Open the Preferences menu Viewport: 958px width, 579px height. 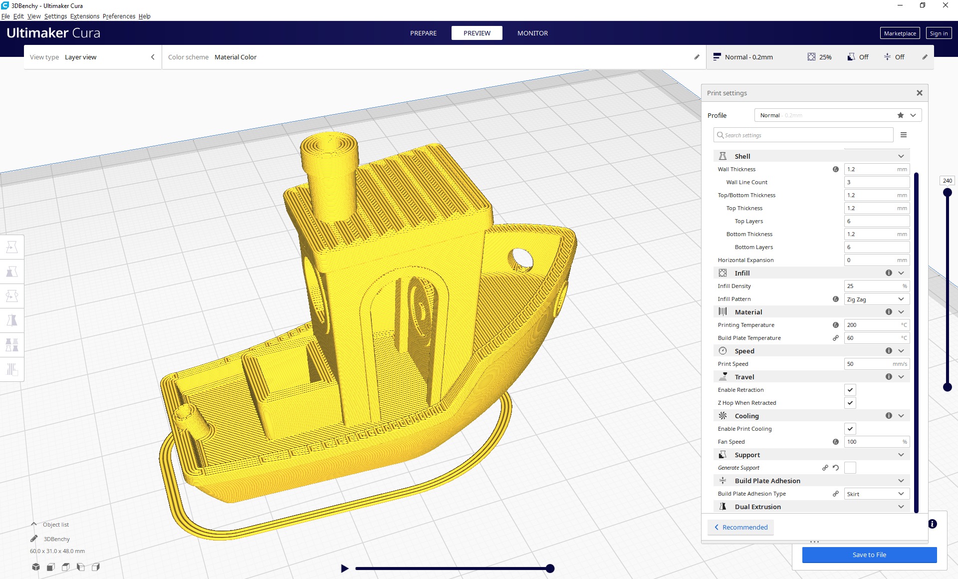pyautogui.click(x=119, y=16)
